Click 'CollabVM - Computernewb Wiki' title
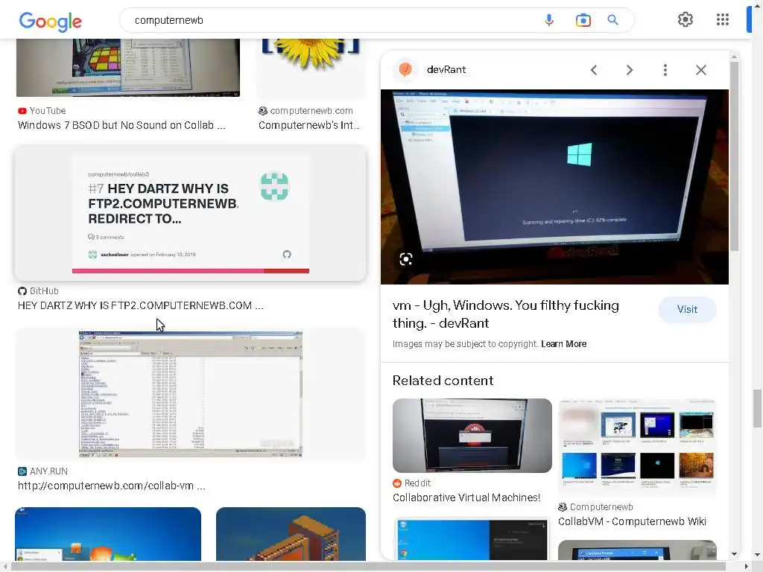 pyautogui.click(x=632, y=521)
